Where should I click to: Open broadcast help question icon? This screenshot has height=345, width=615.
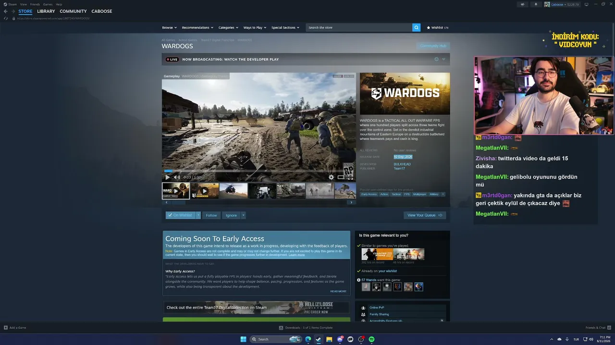436,59
